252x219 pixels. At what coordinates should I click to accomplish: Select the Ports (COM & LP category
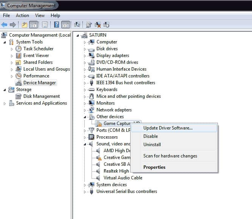pyautogui.click(x=113, y=130)
